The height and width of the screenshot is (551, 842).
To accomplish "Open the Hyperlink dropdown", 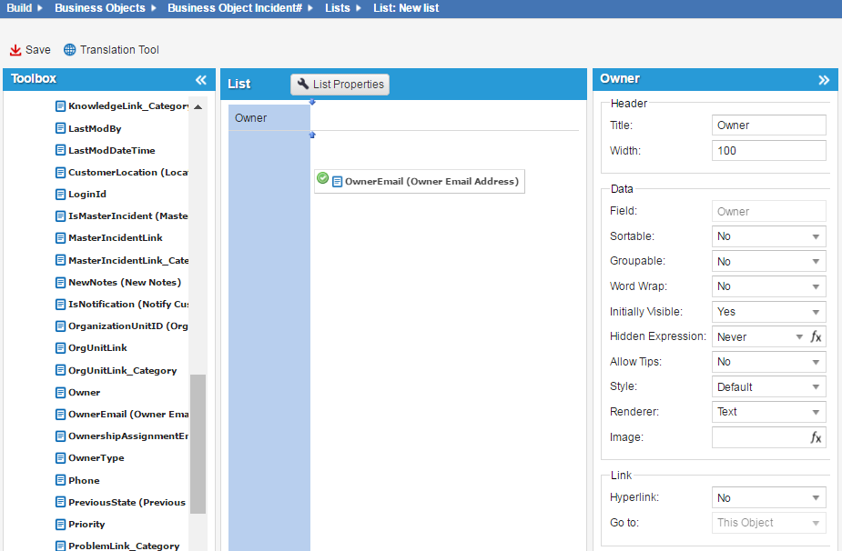I will [x=768, y=498].
